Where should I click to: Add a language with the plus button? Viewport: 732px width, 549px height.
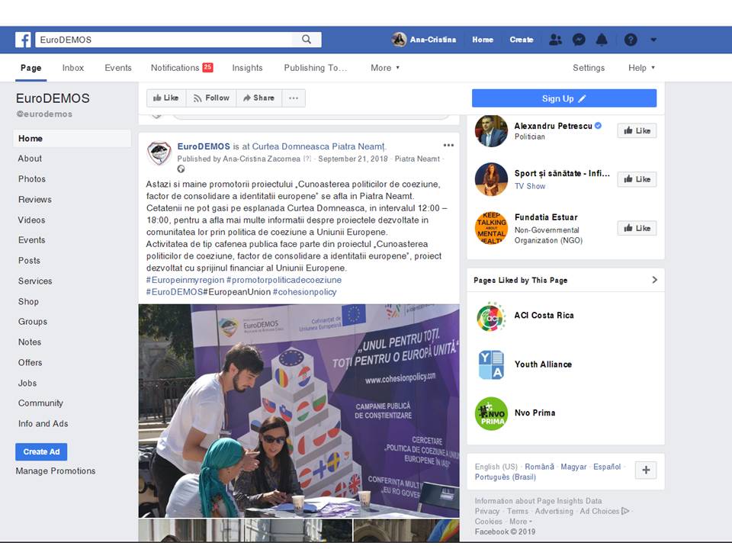[646, 470]
